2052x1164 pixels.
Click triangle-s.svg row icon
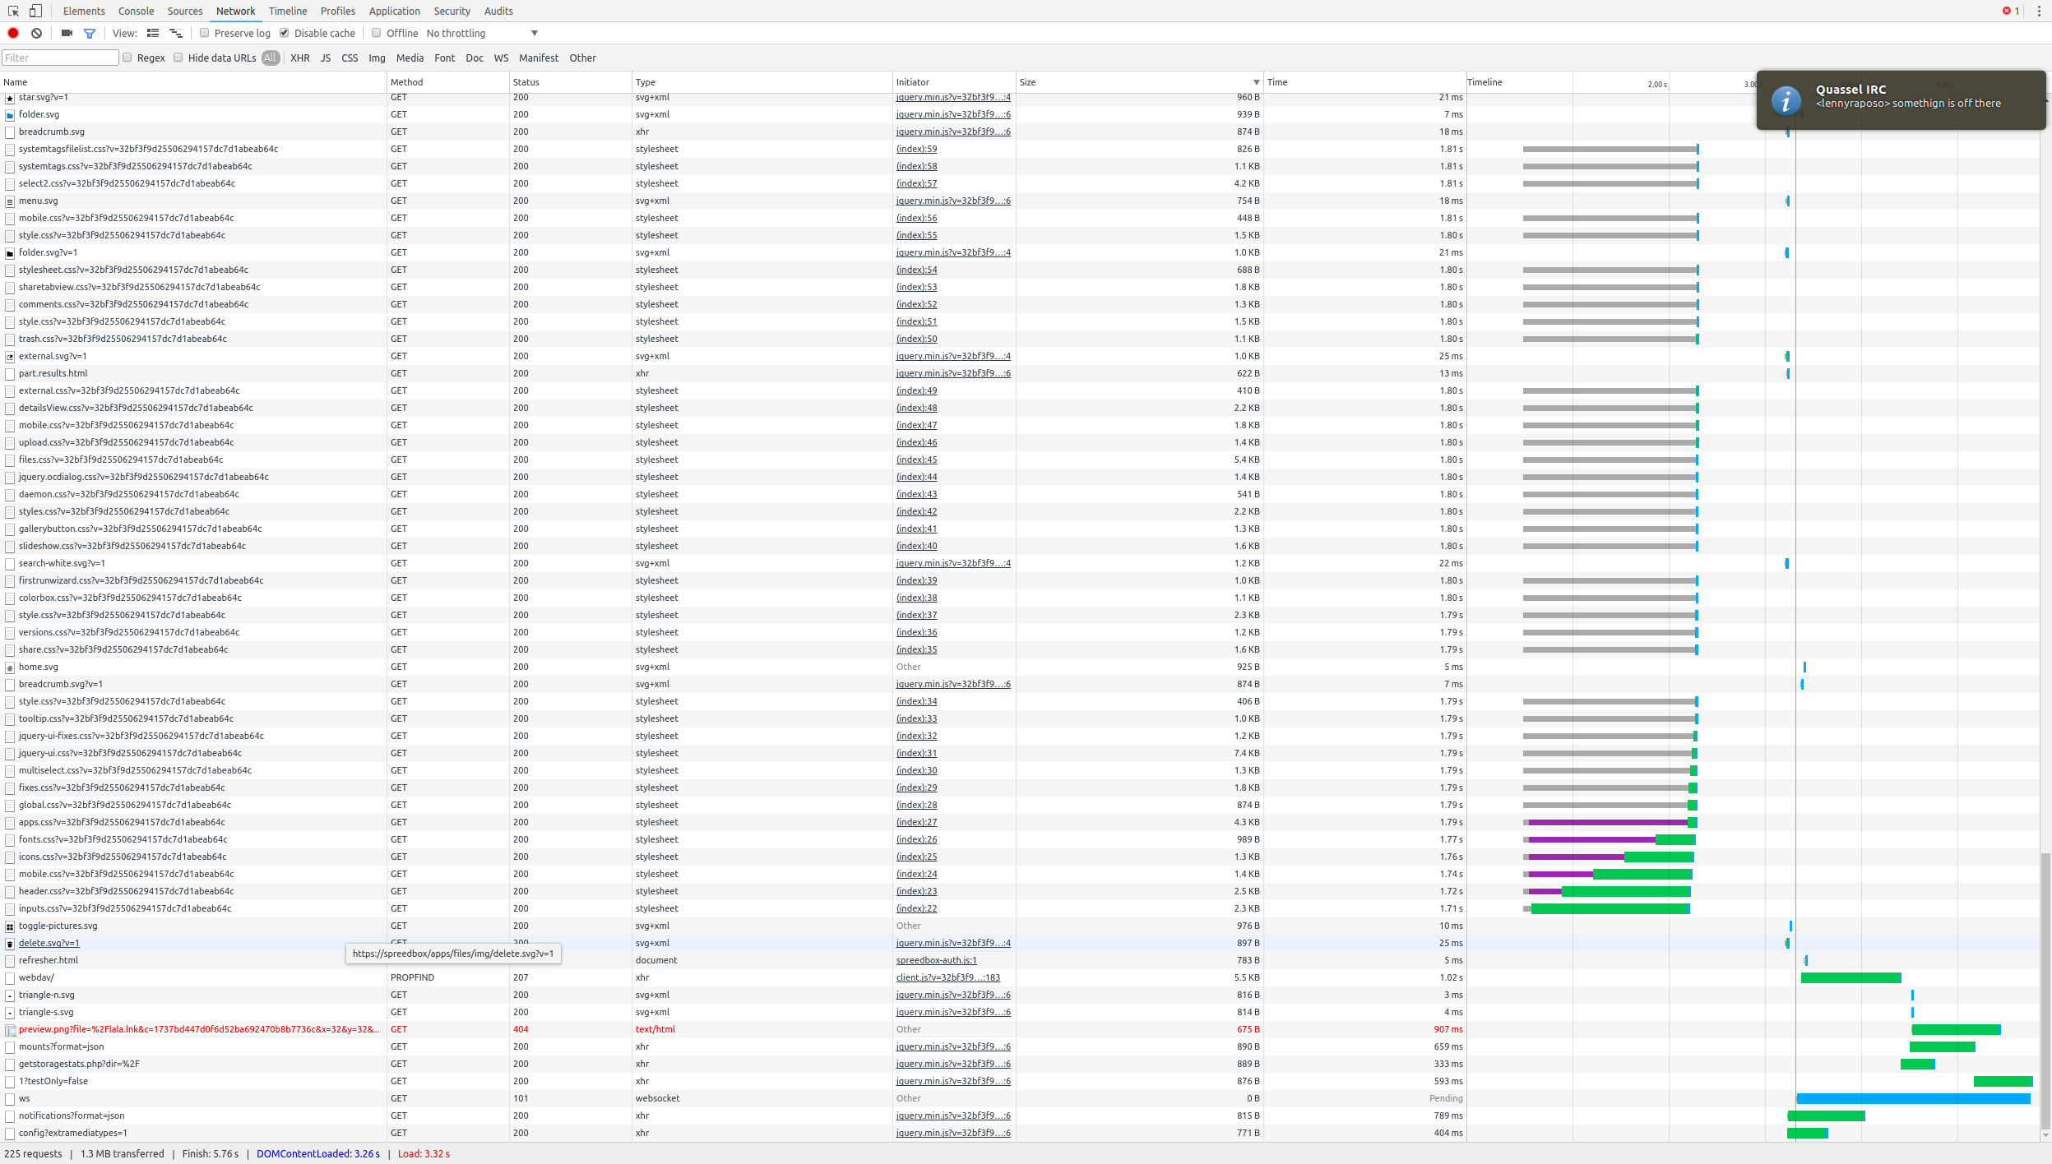click(x=10, y=1013)
